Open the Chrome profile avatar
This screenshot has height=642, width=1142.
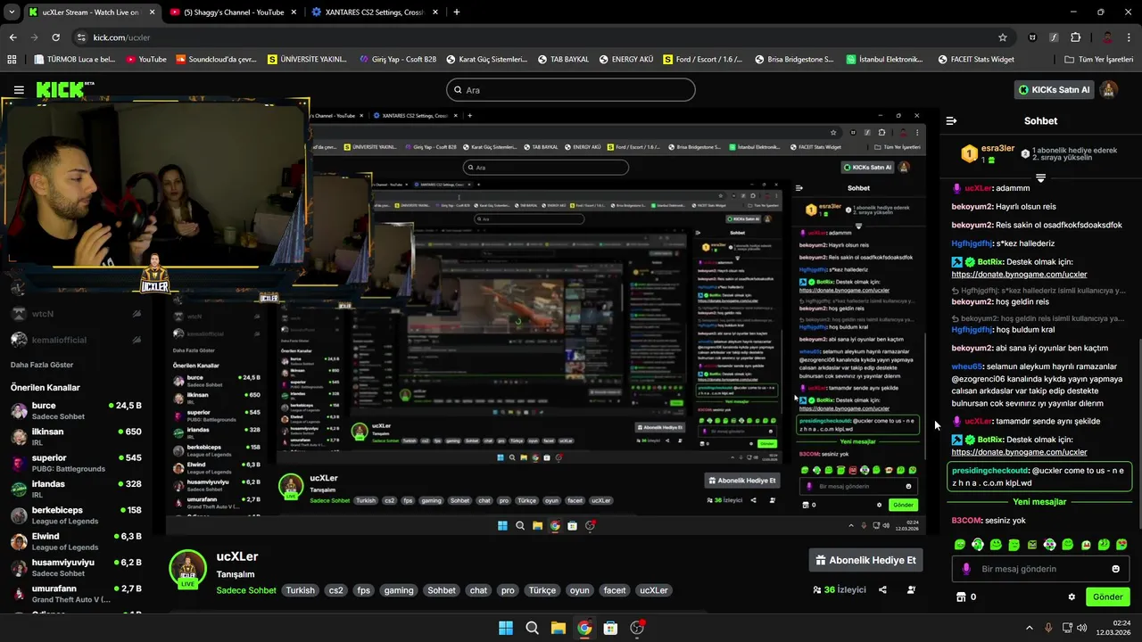click(x=1108, y=37)
